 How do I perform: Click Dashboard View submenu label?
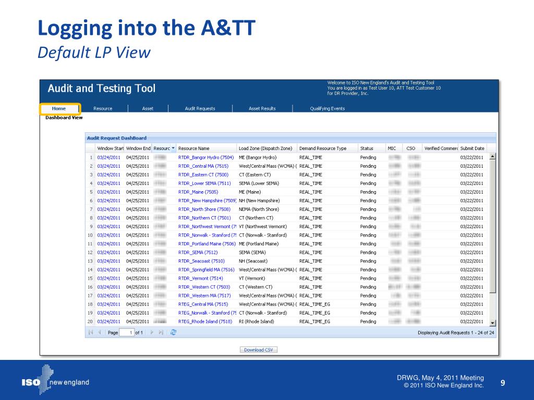point(64,118)
